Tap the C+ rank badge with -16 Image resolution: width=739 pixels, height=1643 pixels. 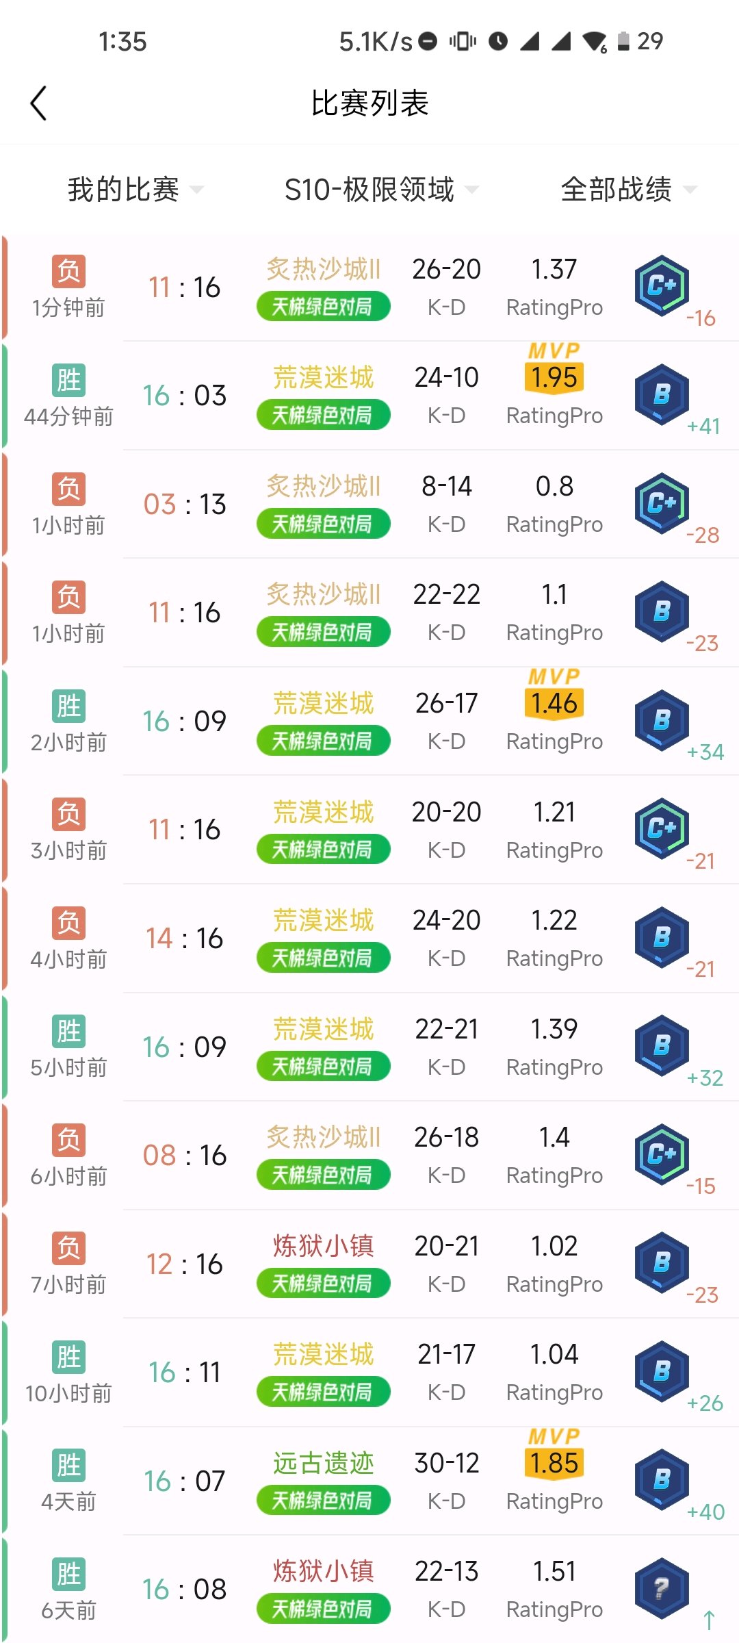[662, 285]
